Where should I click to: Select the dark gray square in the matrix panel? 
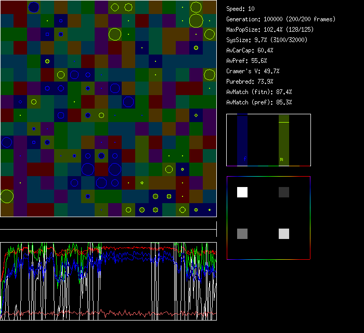283,192
